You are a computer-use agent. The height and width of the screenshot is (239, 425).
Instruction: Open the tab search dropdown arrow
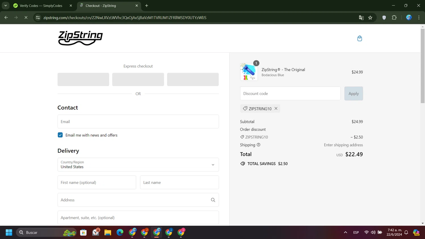pos(6,6)
